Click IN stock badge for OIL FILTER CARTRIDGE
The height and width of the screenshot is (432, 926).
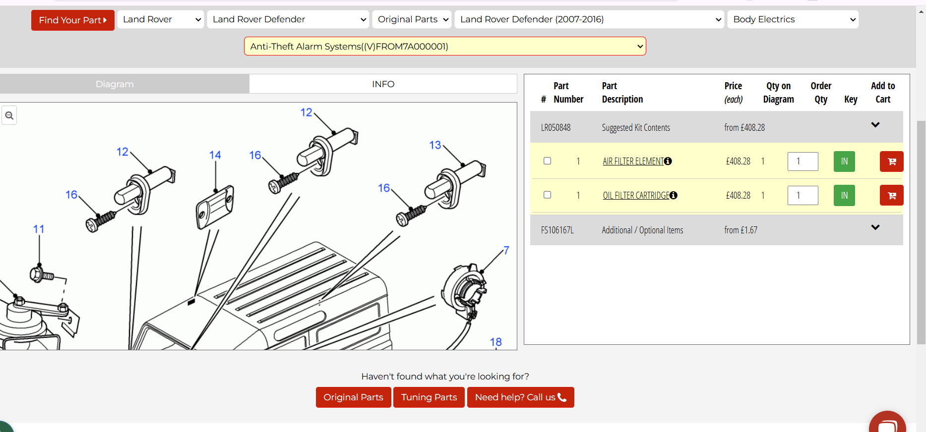tap(844, 195)
